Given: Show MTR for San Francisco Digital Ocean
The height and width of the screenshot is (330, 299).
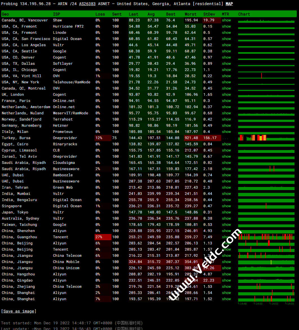Looking at the screenshot, I should point(226,39).
